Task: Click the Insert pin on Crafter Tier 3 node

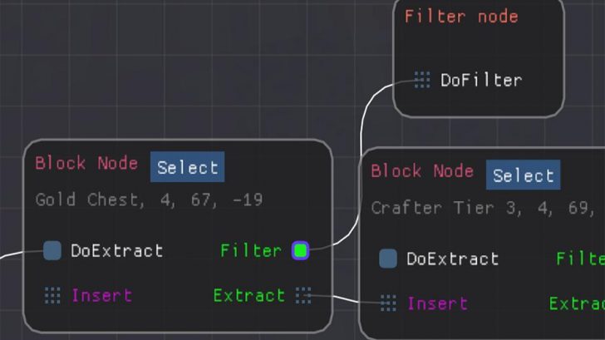Action: coord(388,303)
